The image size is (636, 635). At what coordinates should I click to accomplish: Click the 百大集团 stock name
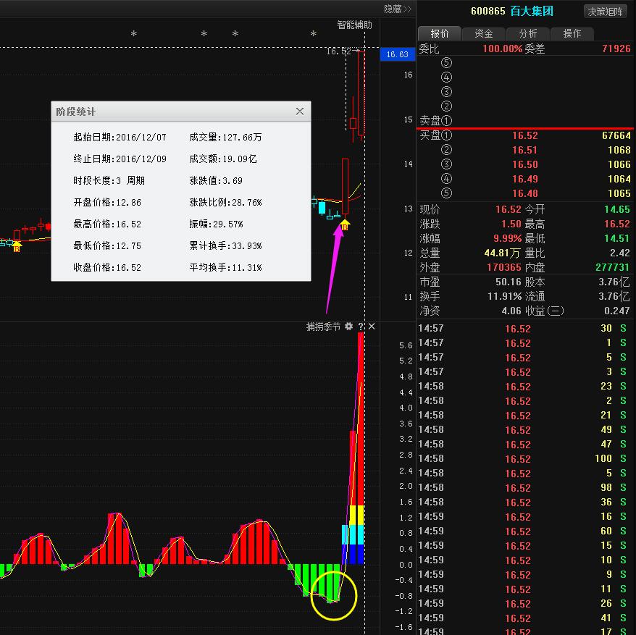(x=532, y=11)
